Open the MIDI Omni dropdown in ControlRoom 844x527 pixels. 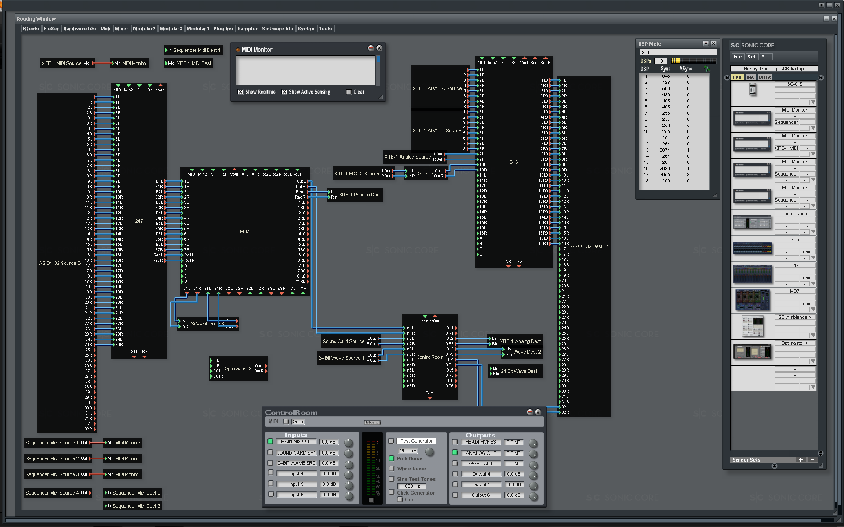pos(298,422)
